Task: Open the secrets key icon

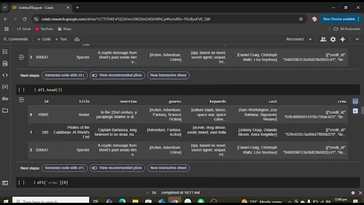Action: [5, 98]
